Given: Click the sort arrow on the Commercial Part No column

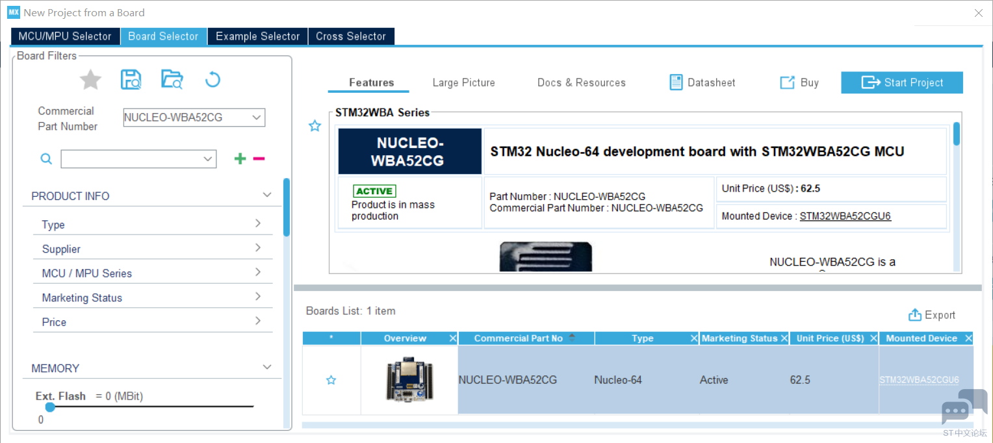Looking at the screenshot, I should 572,336.
